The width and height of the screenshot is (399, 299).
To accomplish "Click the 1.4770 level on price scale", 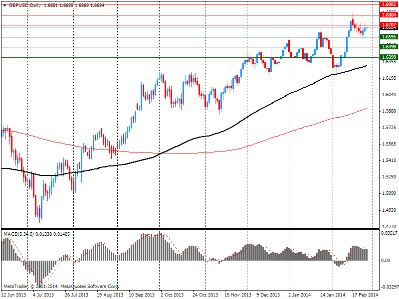I will tap(388, 226).
